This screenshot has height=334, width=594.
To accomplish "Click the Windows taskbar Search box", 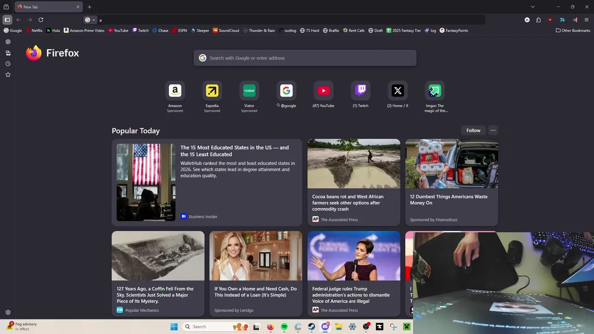I will coord(216,327).
